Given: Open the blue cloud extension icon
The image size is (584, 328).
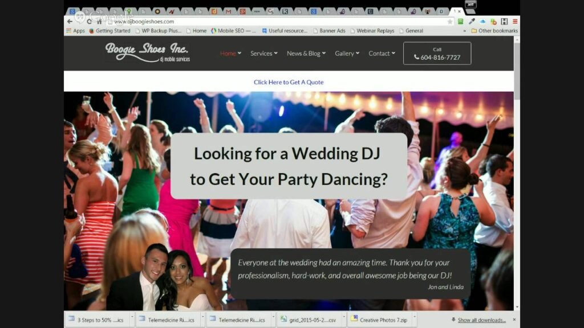Looking at the screenshot, I should coord(483,21).
